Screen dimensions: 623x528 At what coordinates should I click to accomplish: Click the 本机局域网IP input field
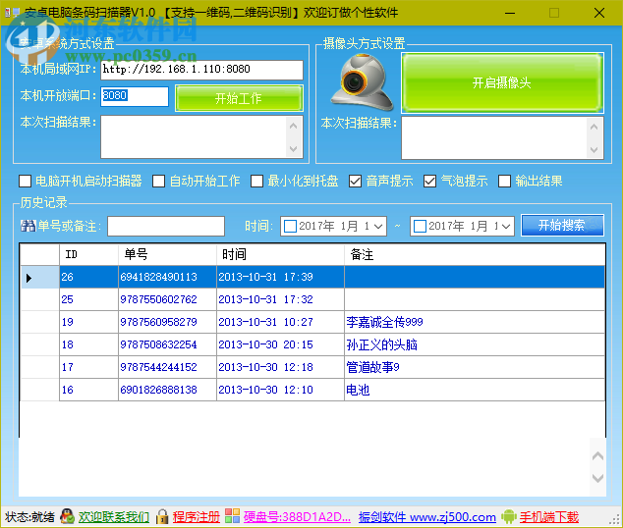[201, 70]
